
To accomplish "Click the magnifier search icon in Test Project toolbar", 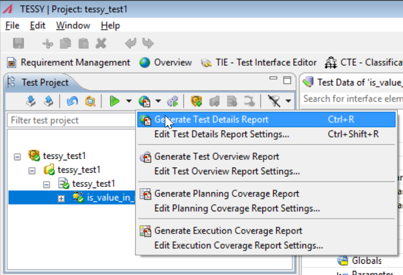I will 90,101.
